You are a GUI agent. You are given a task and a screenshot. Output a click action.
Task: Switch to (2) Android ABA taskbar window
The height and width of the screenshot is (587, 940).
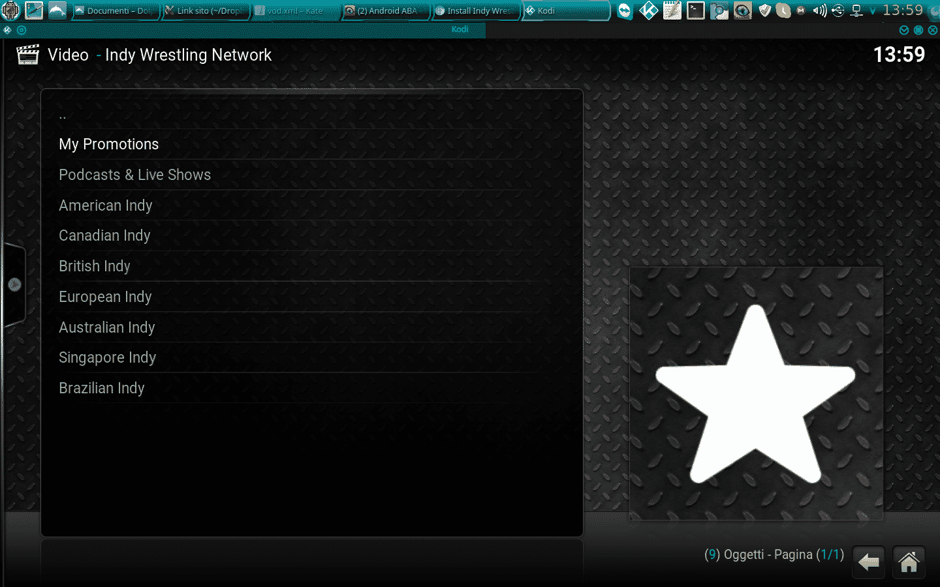[x=386, y=10]
